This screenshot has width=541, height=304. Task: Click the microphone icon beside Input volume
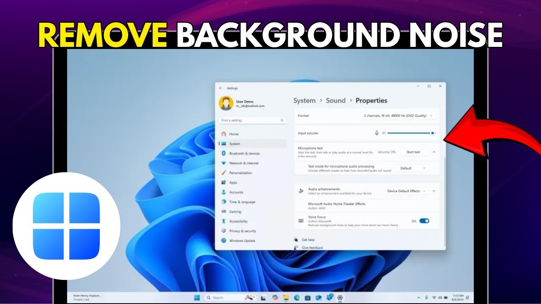coord(377,133)
